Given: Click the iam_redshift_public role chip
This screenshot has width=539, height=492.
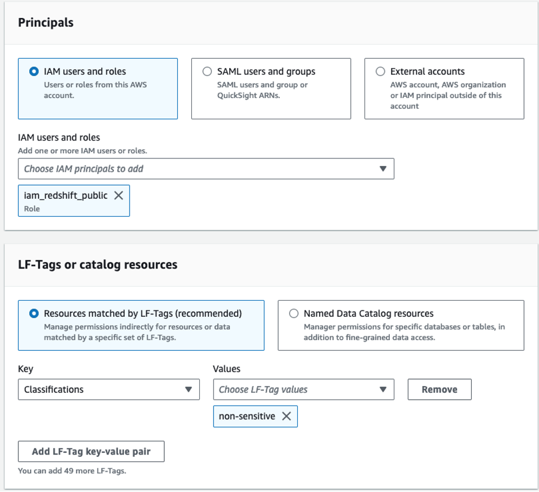Looking at the screenshot, I should (66, 200).
